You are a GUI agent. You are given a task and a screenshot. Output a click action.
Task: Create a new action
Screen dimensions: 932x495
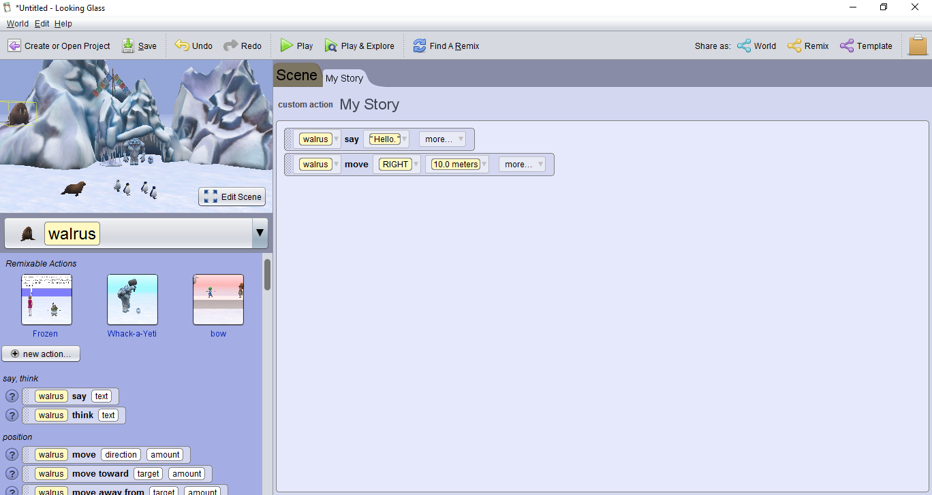tap(41, 354)
